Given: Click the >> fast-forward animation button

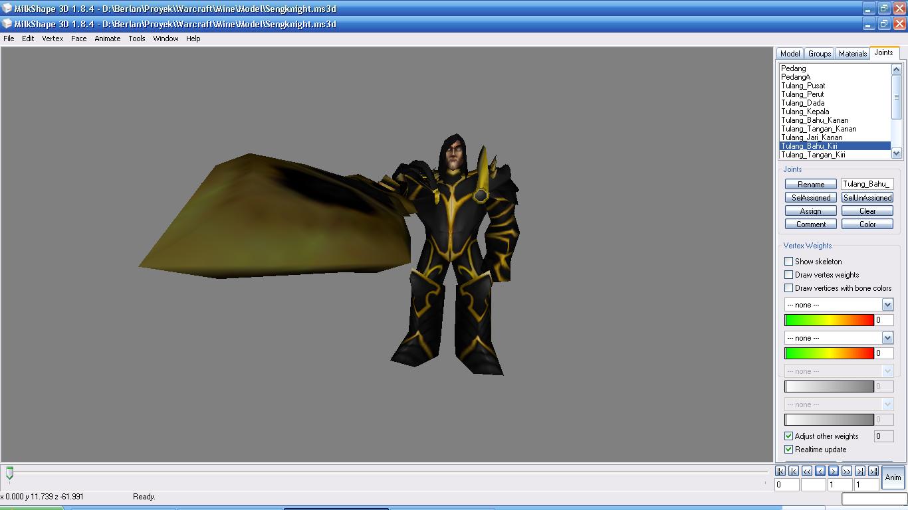Looking at the screenshot, I should (x=847, y=471).
